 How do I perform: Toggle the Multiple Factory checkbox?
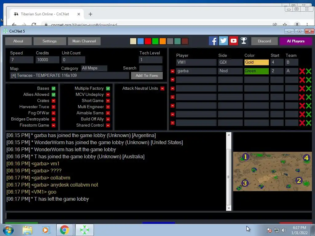[x=108, y=88]
